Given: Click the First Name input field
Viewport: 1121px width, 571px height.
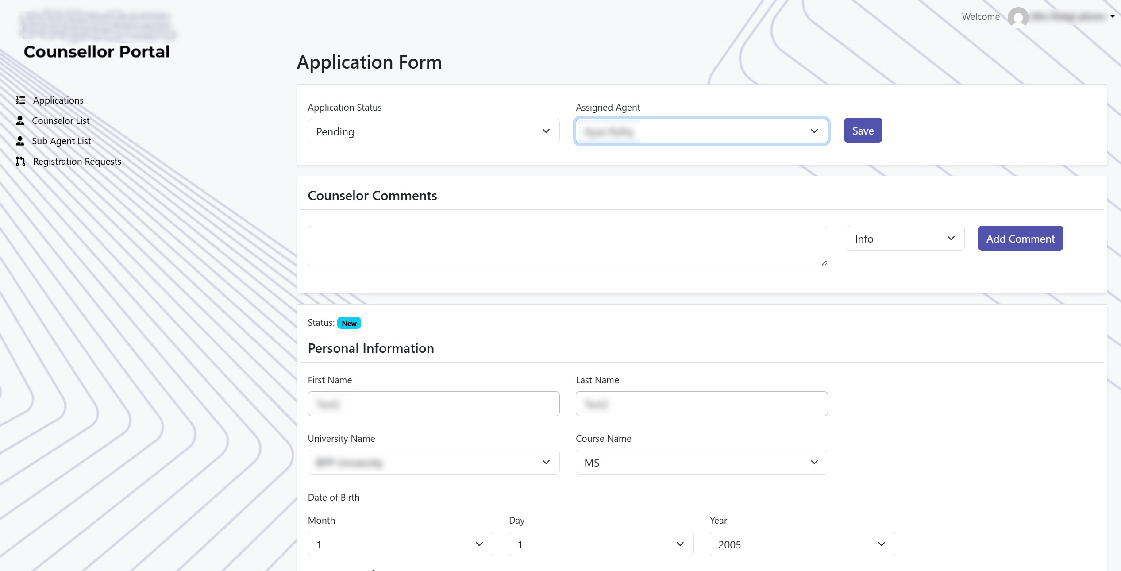Looking at the screenshot, I should pyautogui.click(x=433, y=404).
